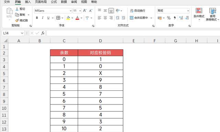Click the increase decimal icon
Image resolution: width=220 pixels, height=132 pixels.
coord(181,18)
